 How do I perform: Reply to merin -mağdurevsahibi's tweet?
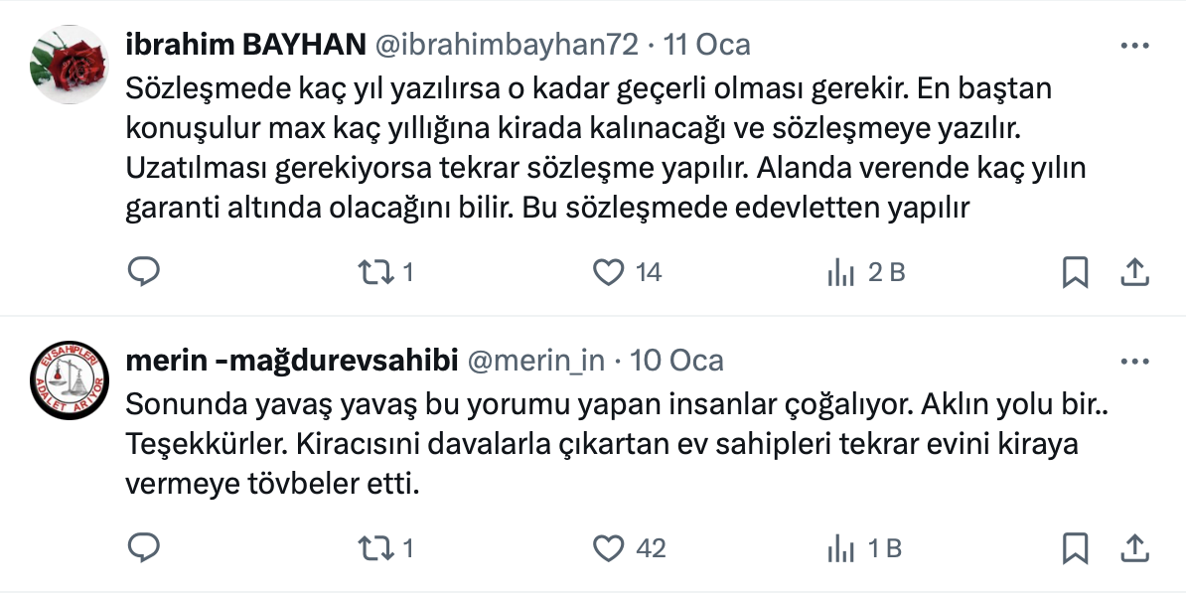[145, 547]
